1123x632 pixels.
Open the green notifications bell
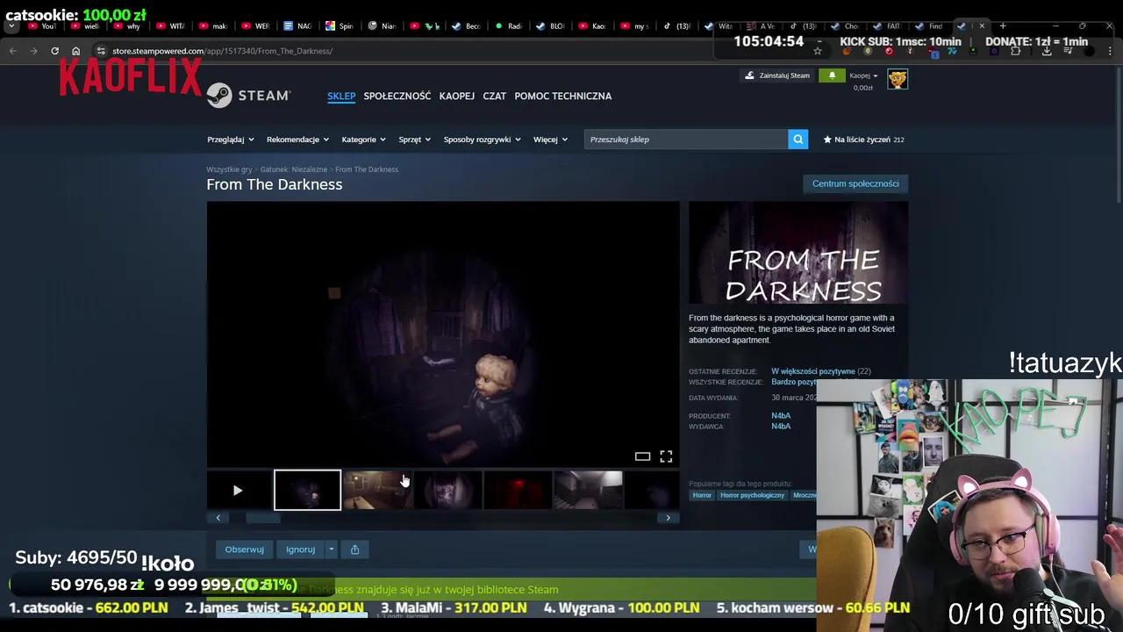click(x=832, y=76)
